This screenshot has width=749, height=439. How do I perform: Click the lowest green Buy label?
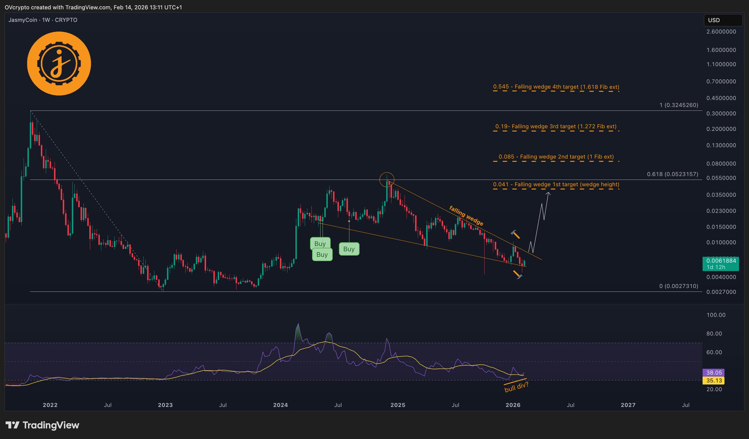pos(322,255)
